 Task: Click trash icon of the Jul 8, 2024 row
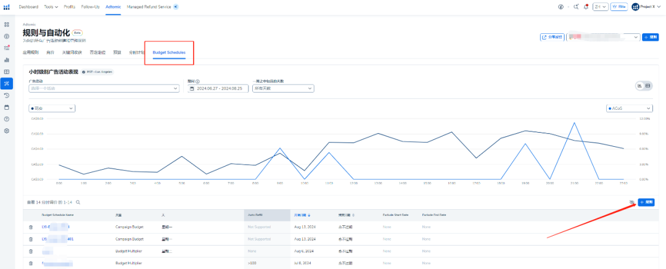tap(31, 263)
